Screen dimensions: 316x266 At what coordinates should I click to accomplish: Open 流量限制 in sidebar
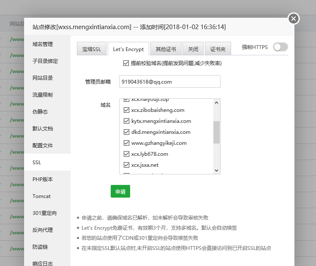tap(47, 95)
